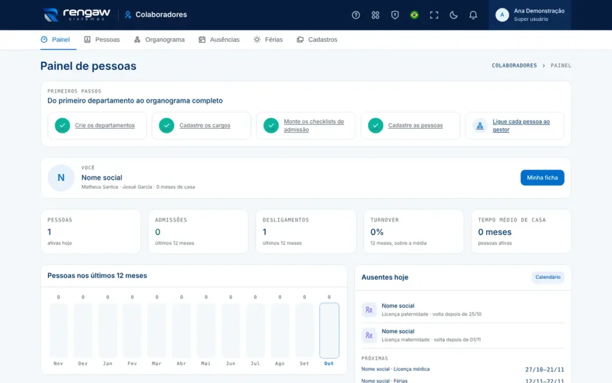This screenshot has width=612, height=383.
Task: Select the Set bar in the chart
Action: [x=304, y=330]
